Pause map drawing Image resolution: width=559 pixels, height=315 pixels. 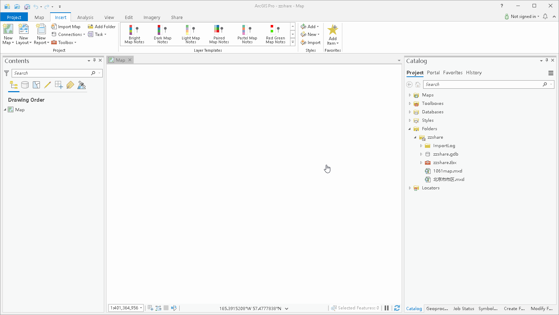coord(387,308)
